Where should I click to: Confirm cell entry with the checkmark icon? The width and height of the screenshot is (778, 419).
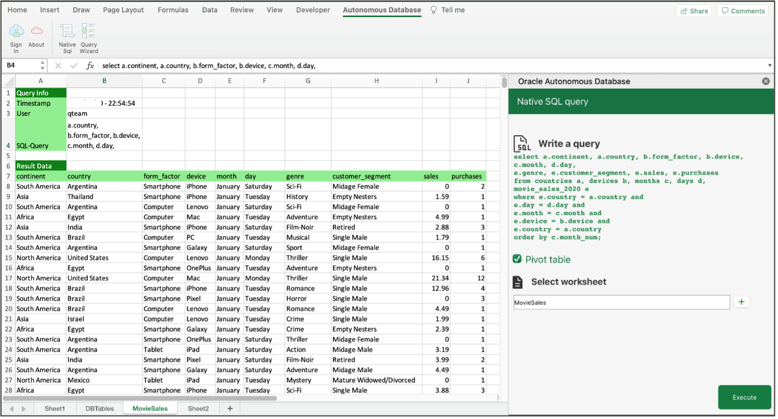coord(74,65)
